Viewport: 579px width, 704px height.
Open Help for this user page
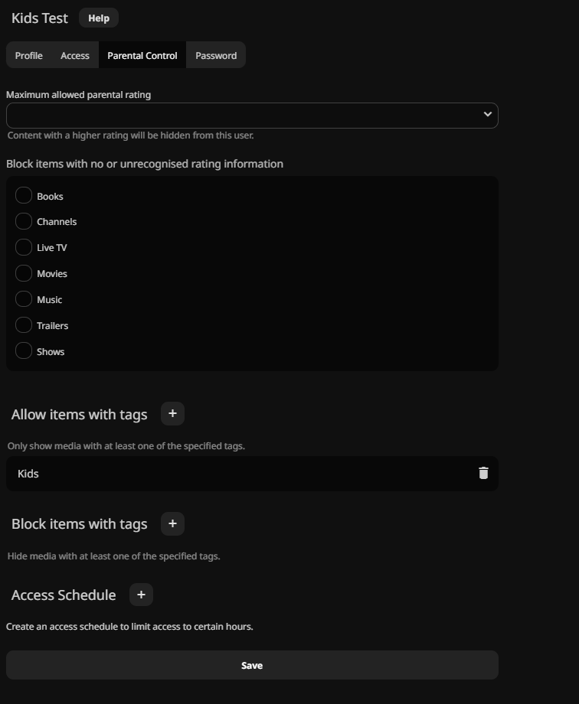[99, 18]
